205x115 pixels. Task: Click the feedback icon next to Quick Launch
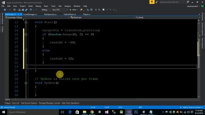pyautogui.click(x=157, y=2)
